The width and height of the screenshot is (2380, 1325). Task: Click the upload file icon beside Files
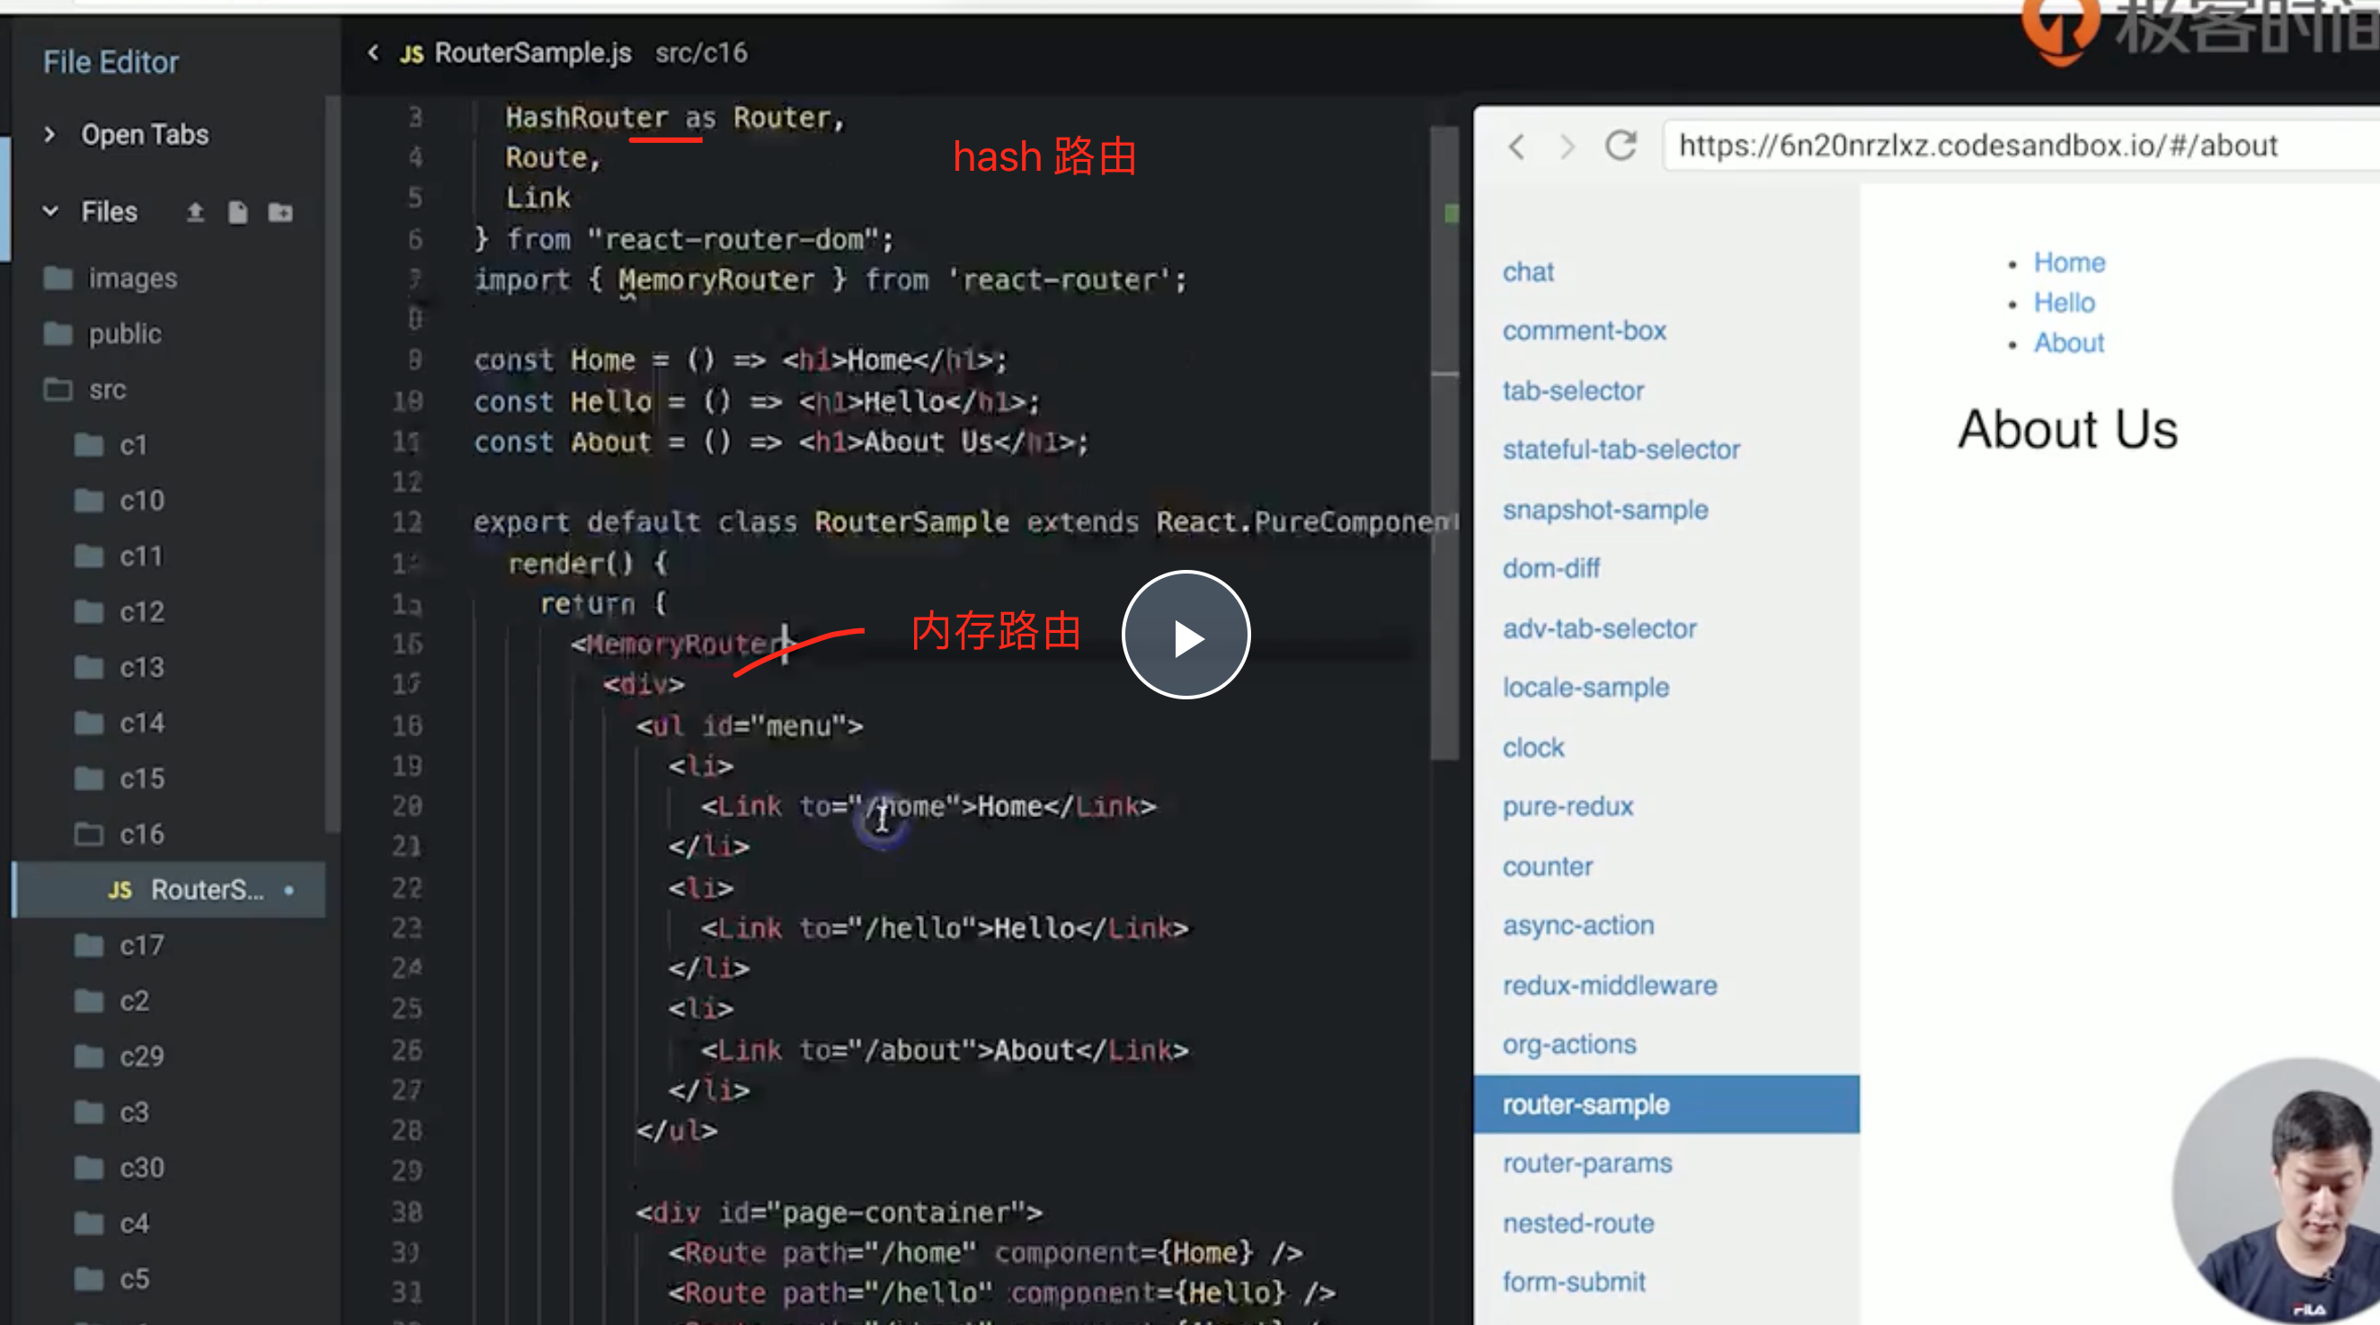click(195, 212)
